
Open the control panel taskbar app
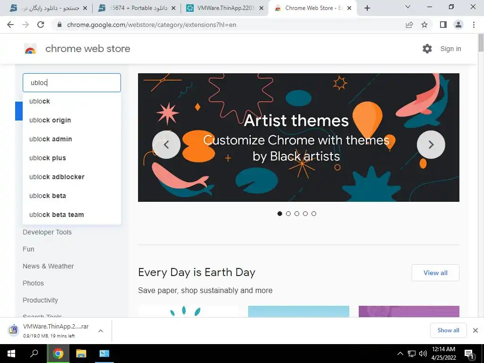[104, 354]
